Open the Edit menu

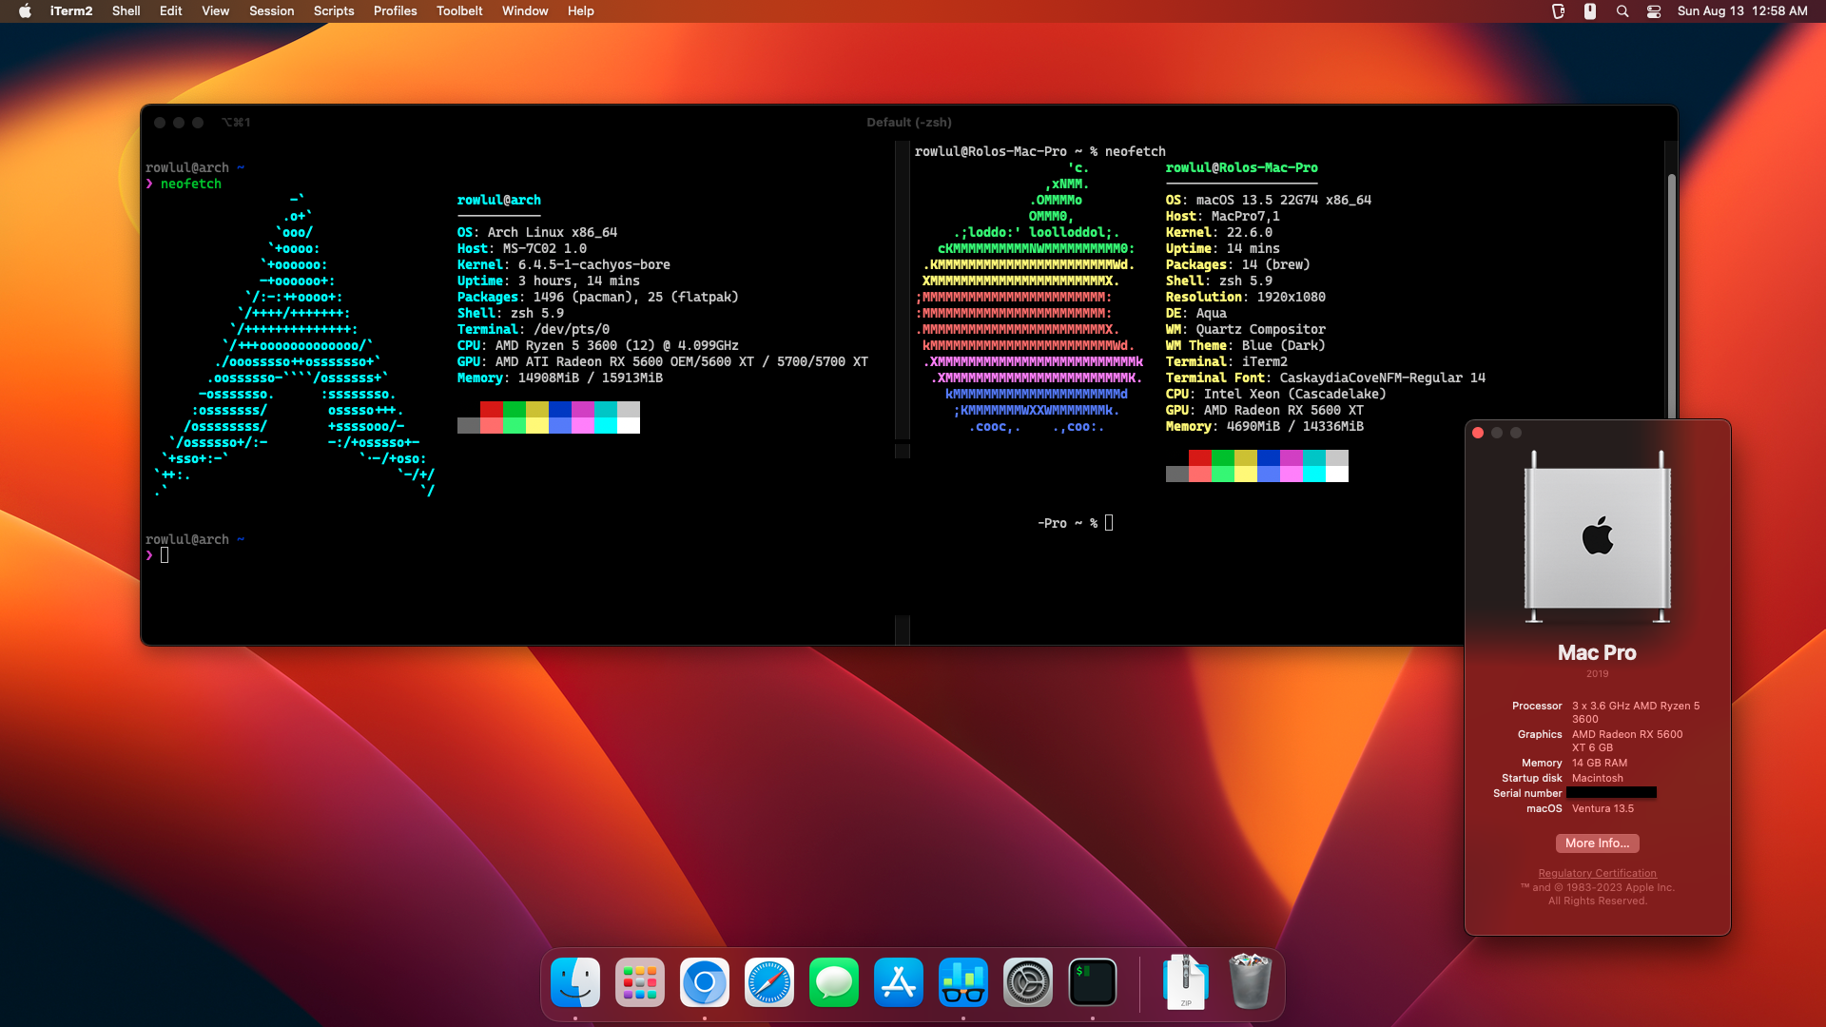171,10
